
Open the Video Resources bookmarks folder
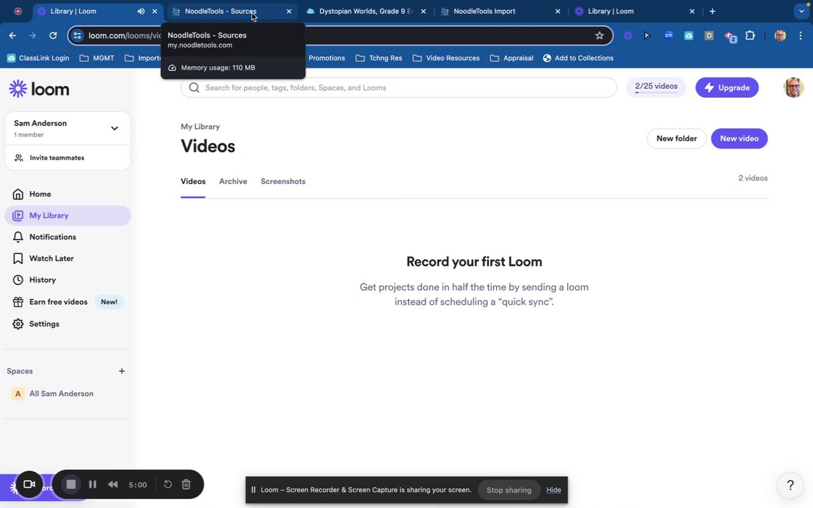pyautogui.click(x=446, y=58)
